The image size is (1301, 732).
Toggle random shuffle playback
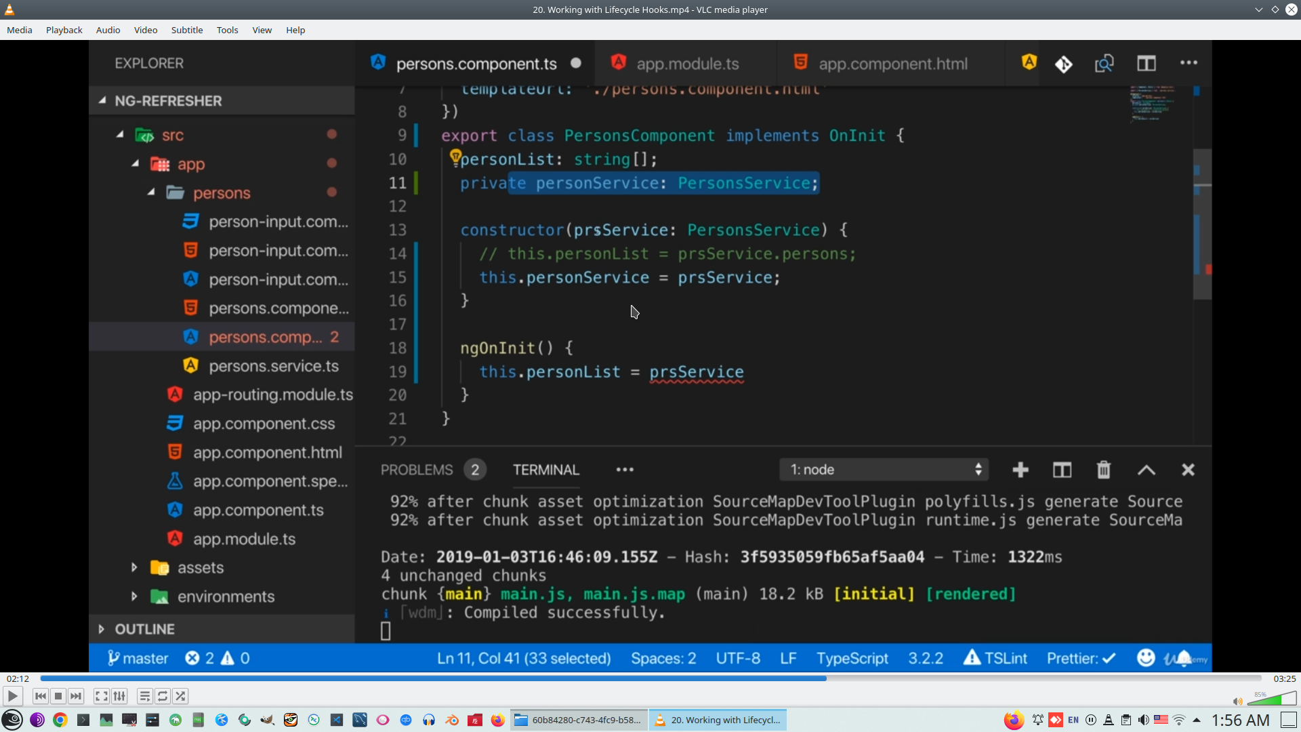point(180,696)
